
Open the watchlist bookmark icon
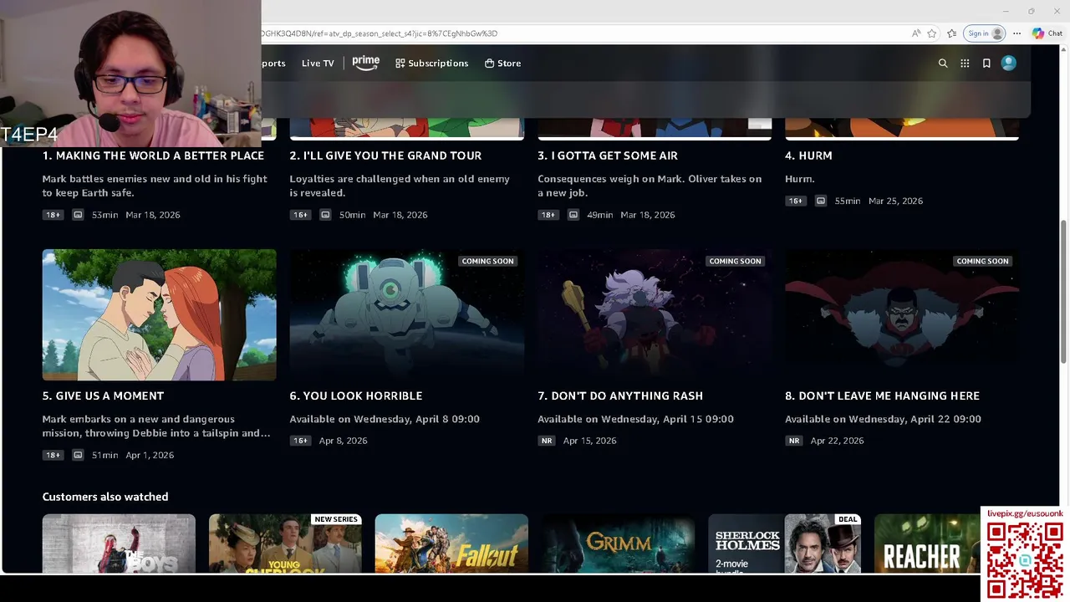click(986, 64)
